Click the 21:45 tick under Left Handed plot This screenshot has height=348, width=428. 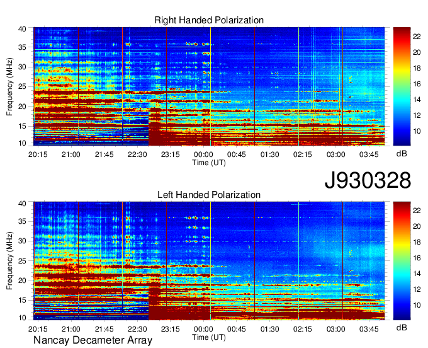click(x=104, y=329)
